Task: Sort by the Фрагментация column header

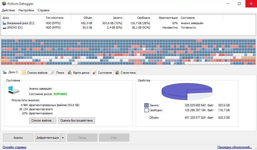Action: [166, 18]
